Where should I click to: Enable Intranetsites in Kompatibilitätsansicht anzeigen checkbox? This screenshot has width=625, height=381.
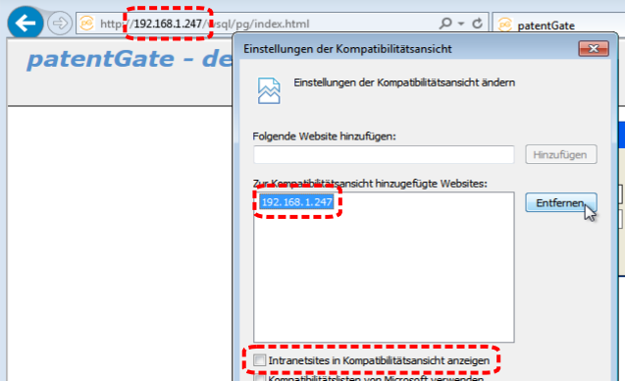coord(259,360)
